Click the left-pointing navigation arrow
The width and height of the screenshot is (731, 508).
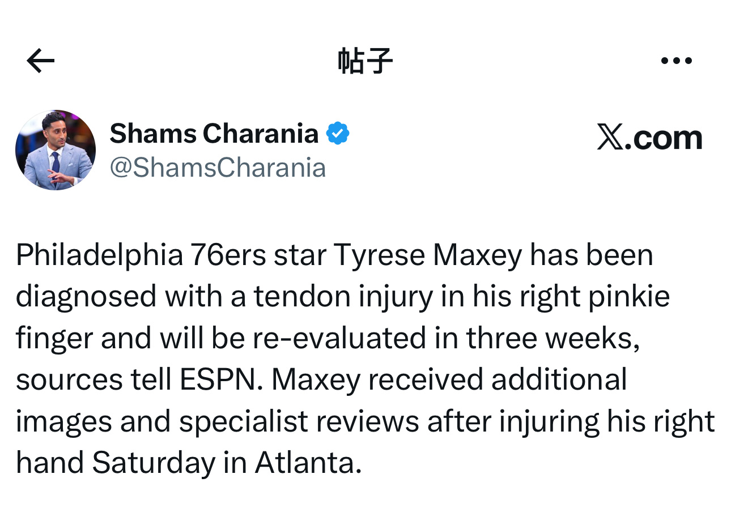tap(40, 61)
